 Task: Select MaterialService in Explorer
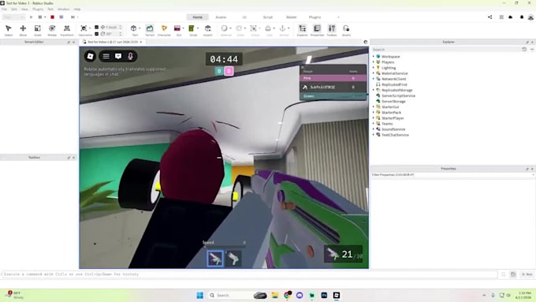click(394, 73)
